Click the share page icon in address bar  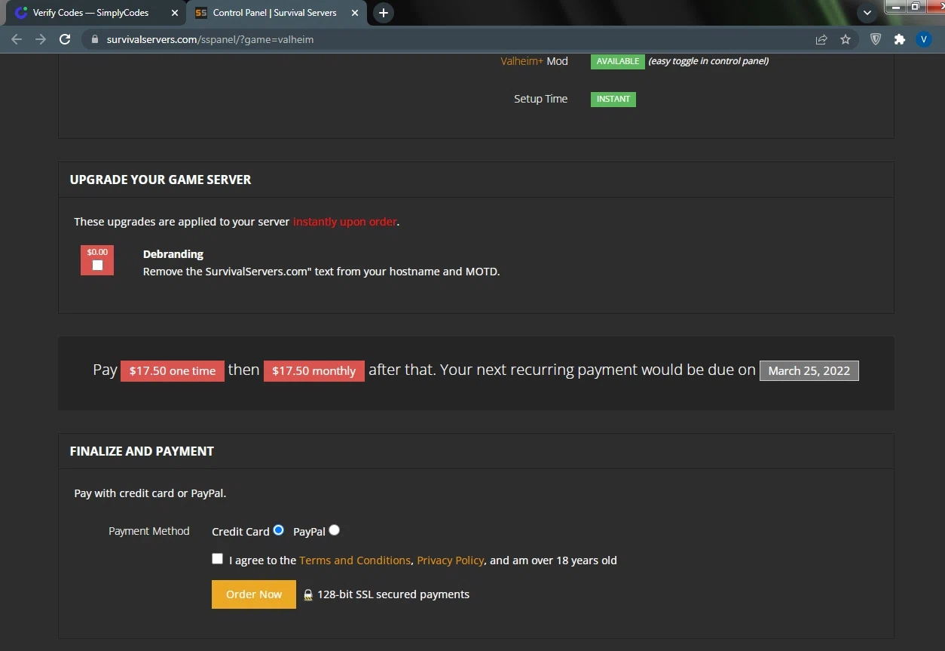[x=821, y=39]
